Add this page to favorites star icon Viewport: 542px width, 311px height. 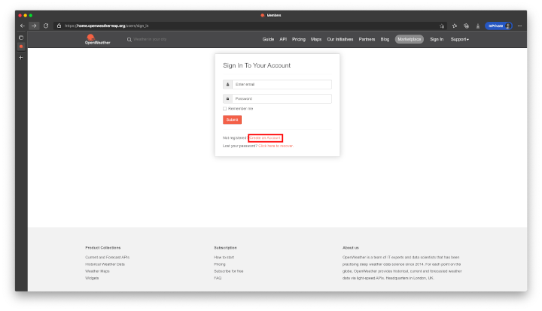click(442, 26)
